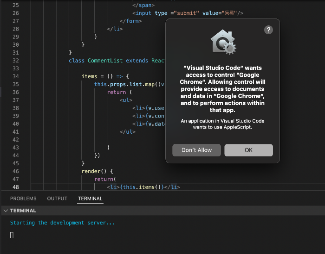Click the closing '</li>' tag on line 28

pyautogui.click(x=115, y=29)
